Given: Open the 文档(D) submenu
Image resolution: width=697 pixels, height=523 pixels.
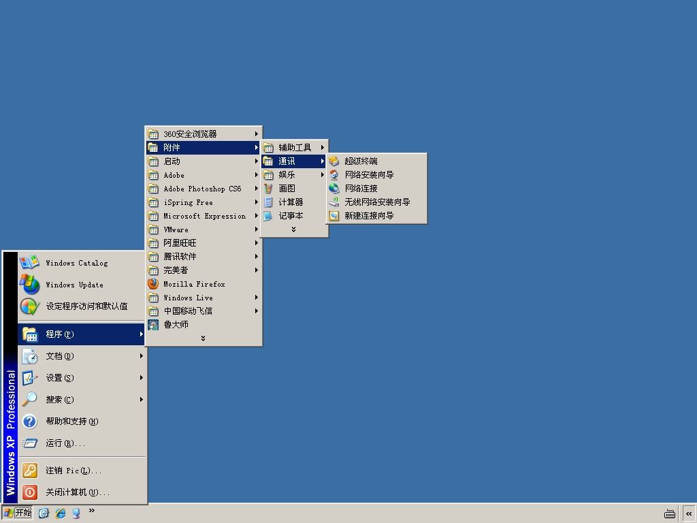Looking at the screenshot, I should click(x=82, y=355).
